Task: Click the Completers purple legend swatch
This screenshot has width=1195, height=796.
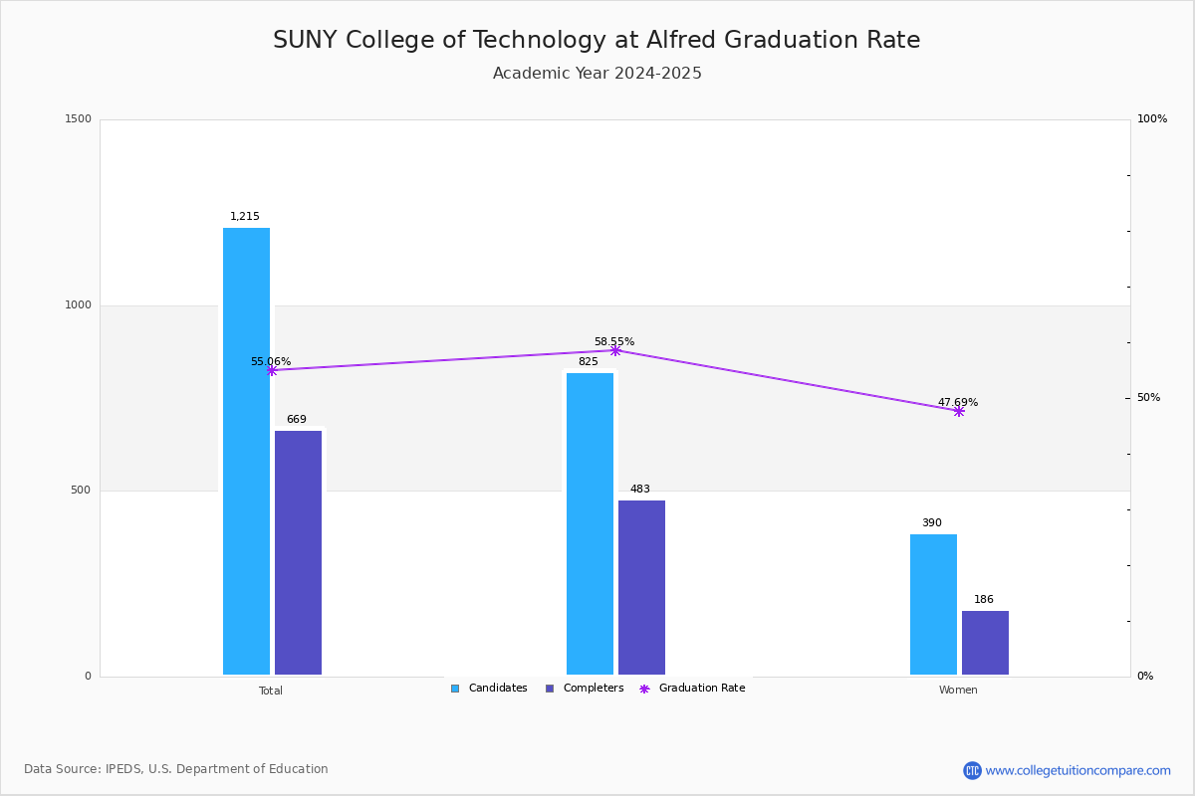Action: (550, 689)
